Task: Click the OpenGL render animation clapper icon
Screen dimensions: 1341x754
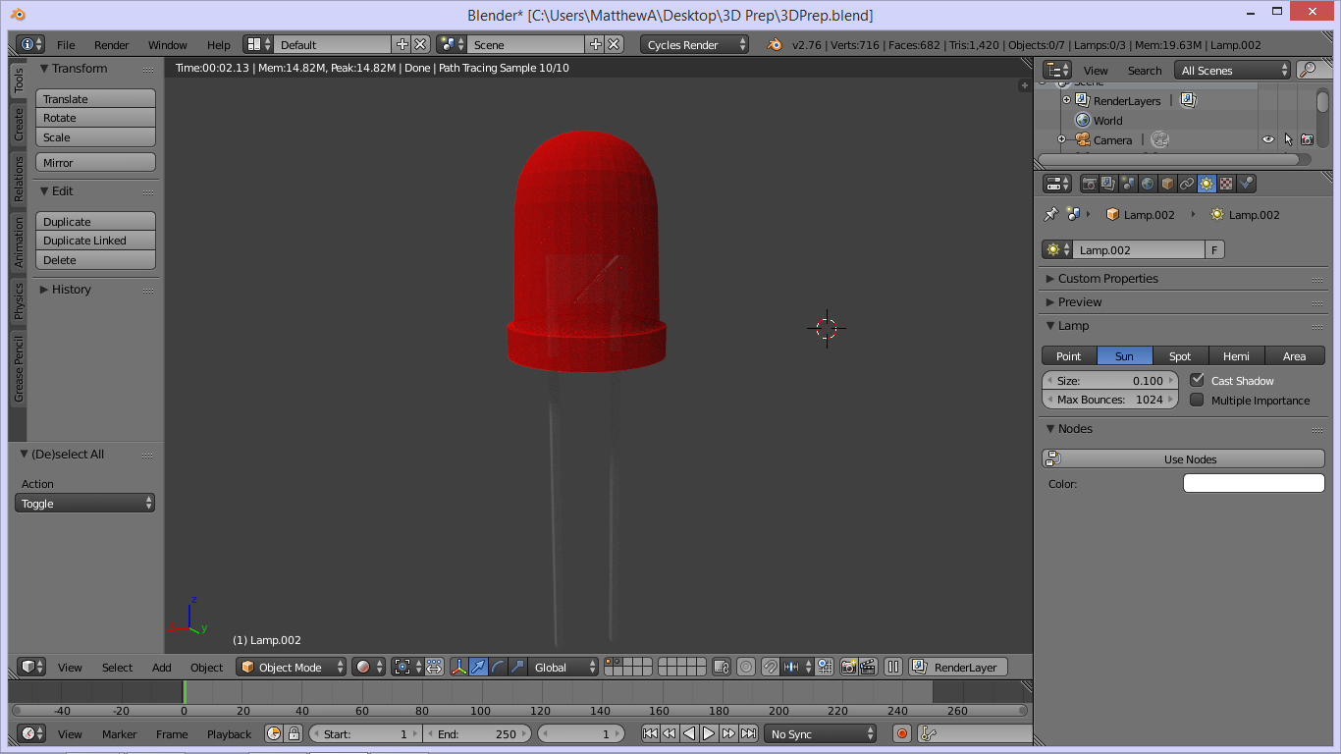Action: (868, 667)
